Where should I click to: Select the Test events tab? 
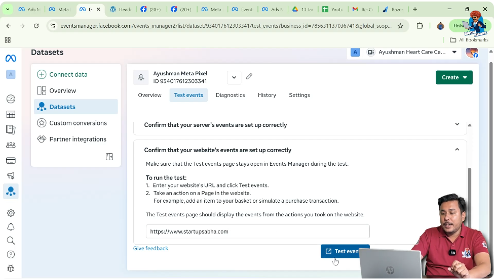pos(188,95)
